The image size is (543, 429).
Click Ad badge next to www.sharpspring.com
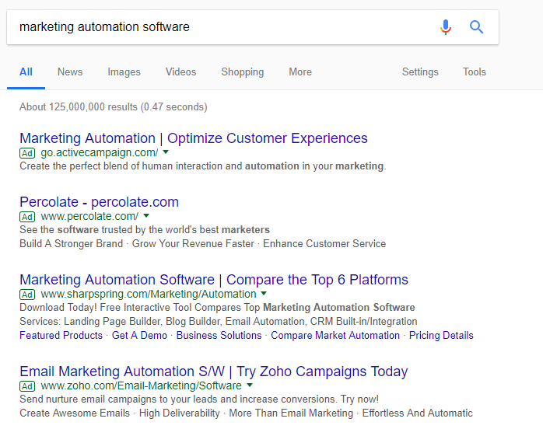(27, 295)
